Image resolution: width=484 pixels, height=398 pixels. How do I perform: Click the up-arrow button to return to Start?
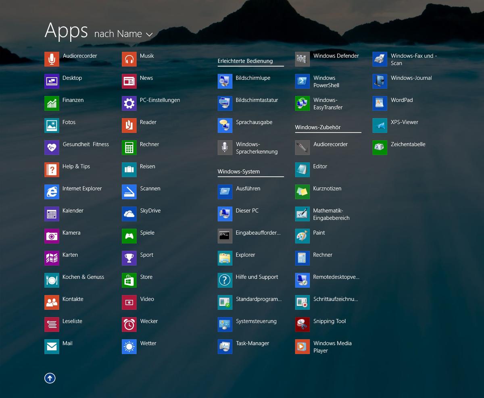click(50, 378)
